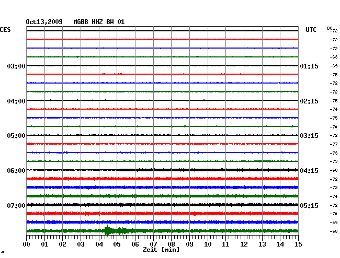Click minute tick label 07 on the axis
Viewport: 340px width, 258px height.
point(153,244)
